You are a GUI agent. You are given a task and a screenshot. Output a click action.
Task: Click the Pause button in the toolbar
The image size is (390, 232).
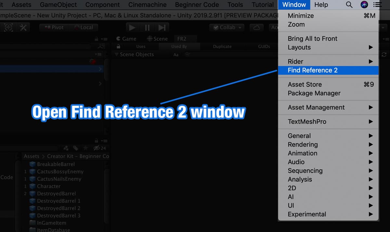[147, 28]
